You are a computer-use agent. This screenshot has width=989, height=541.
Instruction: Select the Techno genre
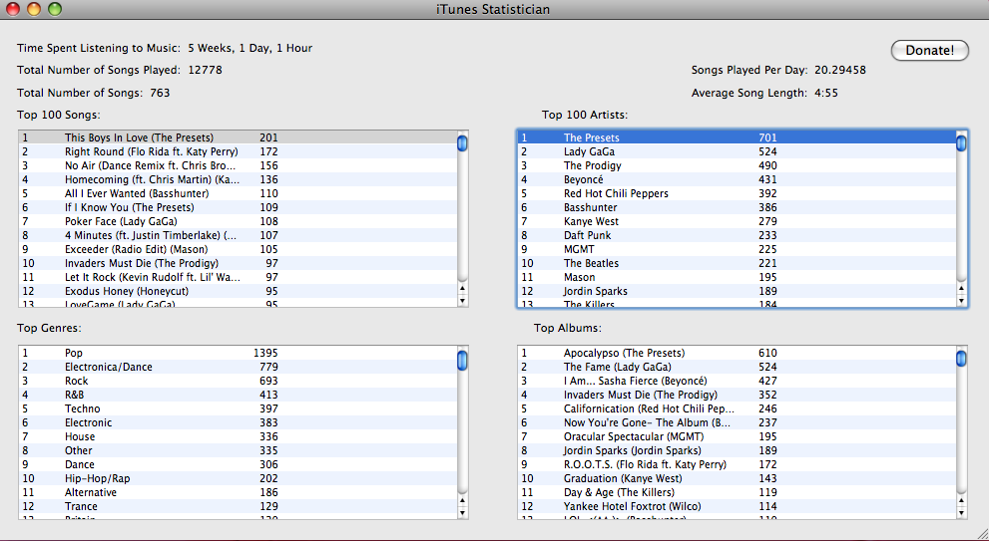pyautogui.click(x=238, y=408)
